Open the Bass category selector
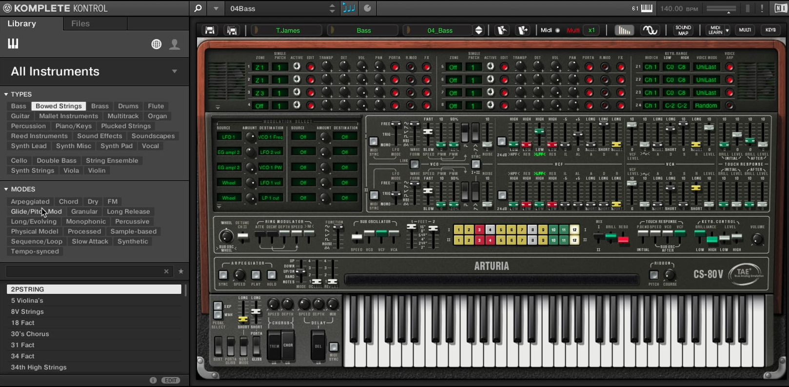This screenshot has width=789, height=387. coord(363,30)
